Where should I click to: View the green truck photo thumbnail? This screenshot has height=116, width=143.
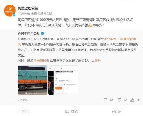(33, 80)
